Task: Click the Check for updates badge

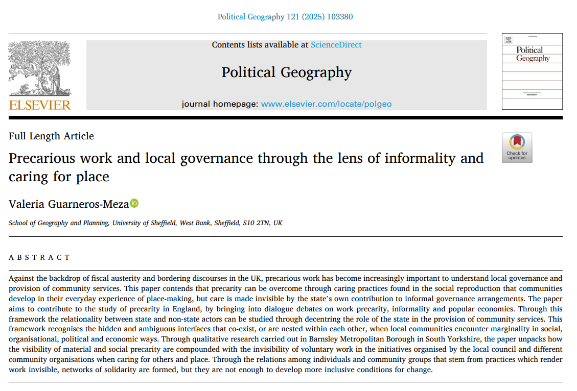Action: (x=517, y=148)
